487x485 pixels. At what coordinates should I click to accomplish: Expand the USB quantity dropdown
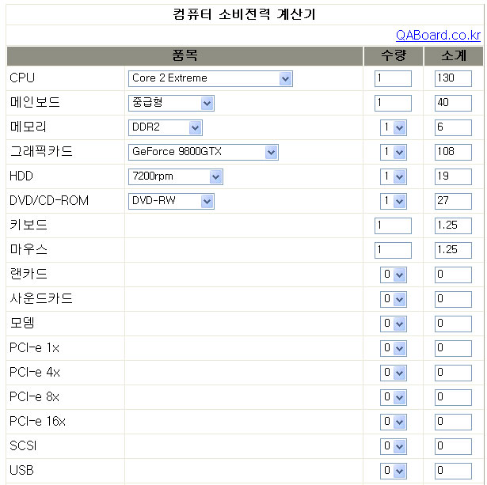click(x=394, y=471)
